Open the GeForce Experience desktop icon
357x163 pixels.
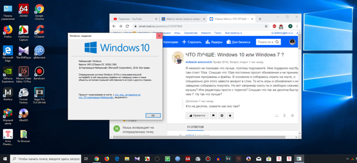[x=8, y=75]
